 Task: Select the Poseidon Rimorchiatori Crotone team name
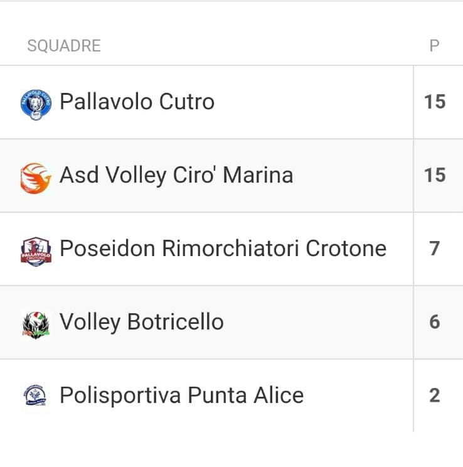[x=223, y=249]
